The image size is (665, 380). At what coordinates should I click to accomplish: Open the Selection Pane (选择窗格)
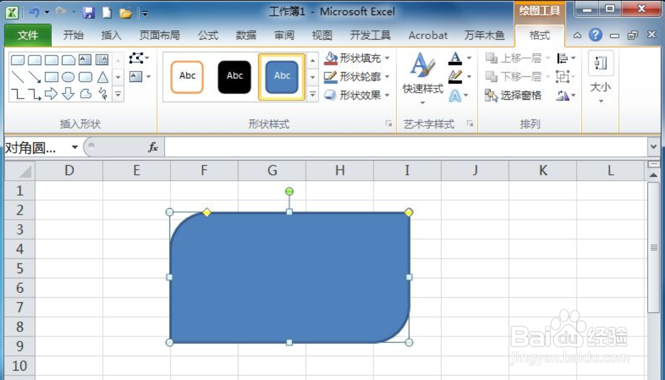click(x=513, y=95)
